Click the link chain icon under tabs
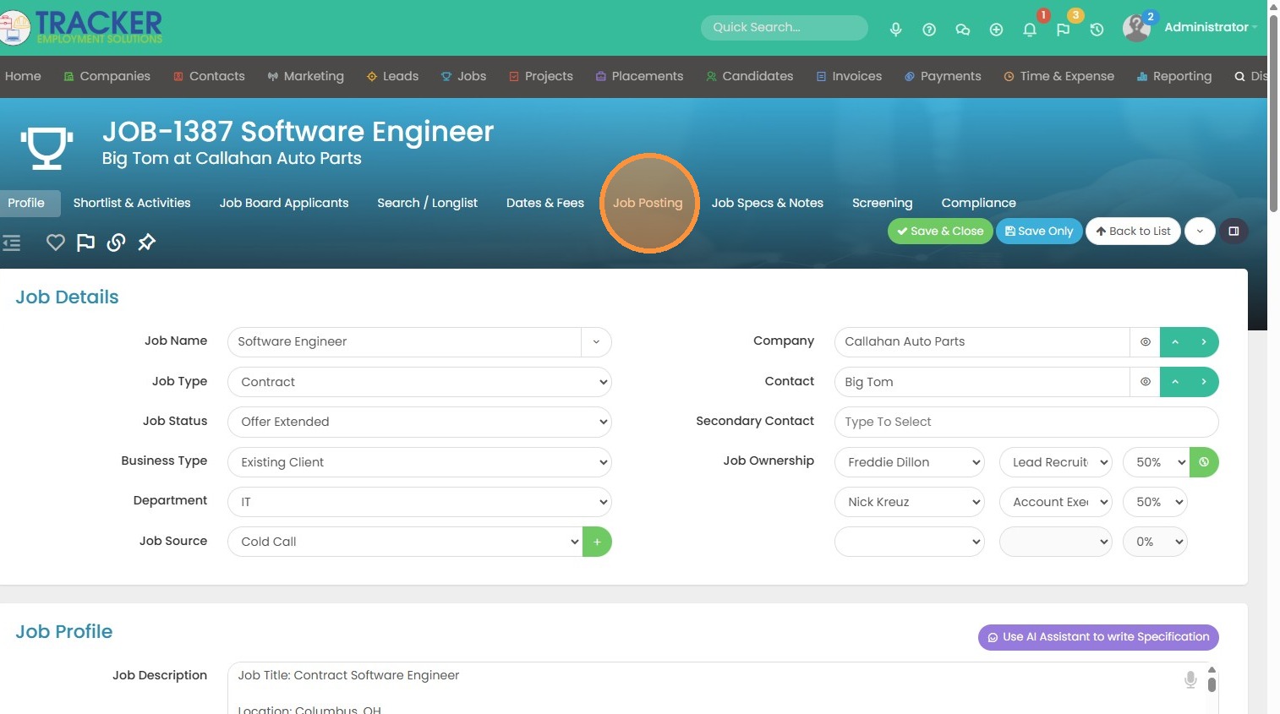The width and height of the screenshot is (1280, 714). (117, 243)
